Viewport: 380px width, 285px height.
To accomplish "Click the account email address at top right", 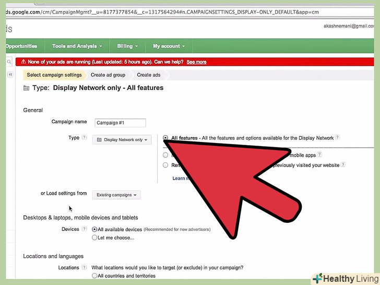I will pos(349,26).
